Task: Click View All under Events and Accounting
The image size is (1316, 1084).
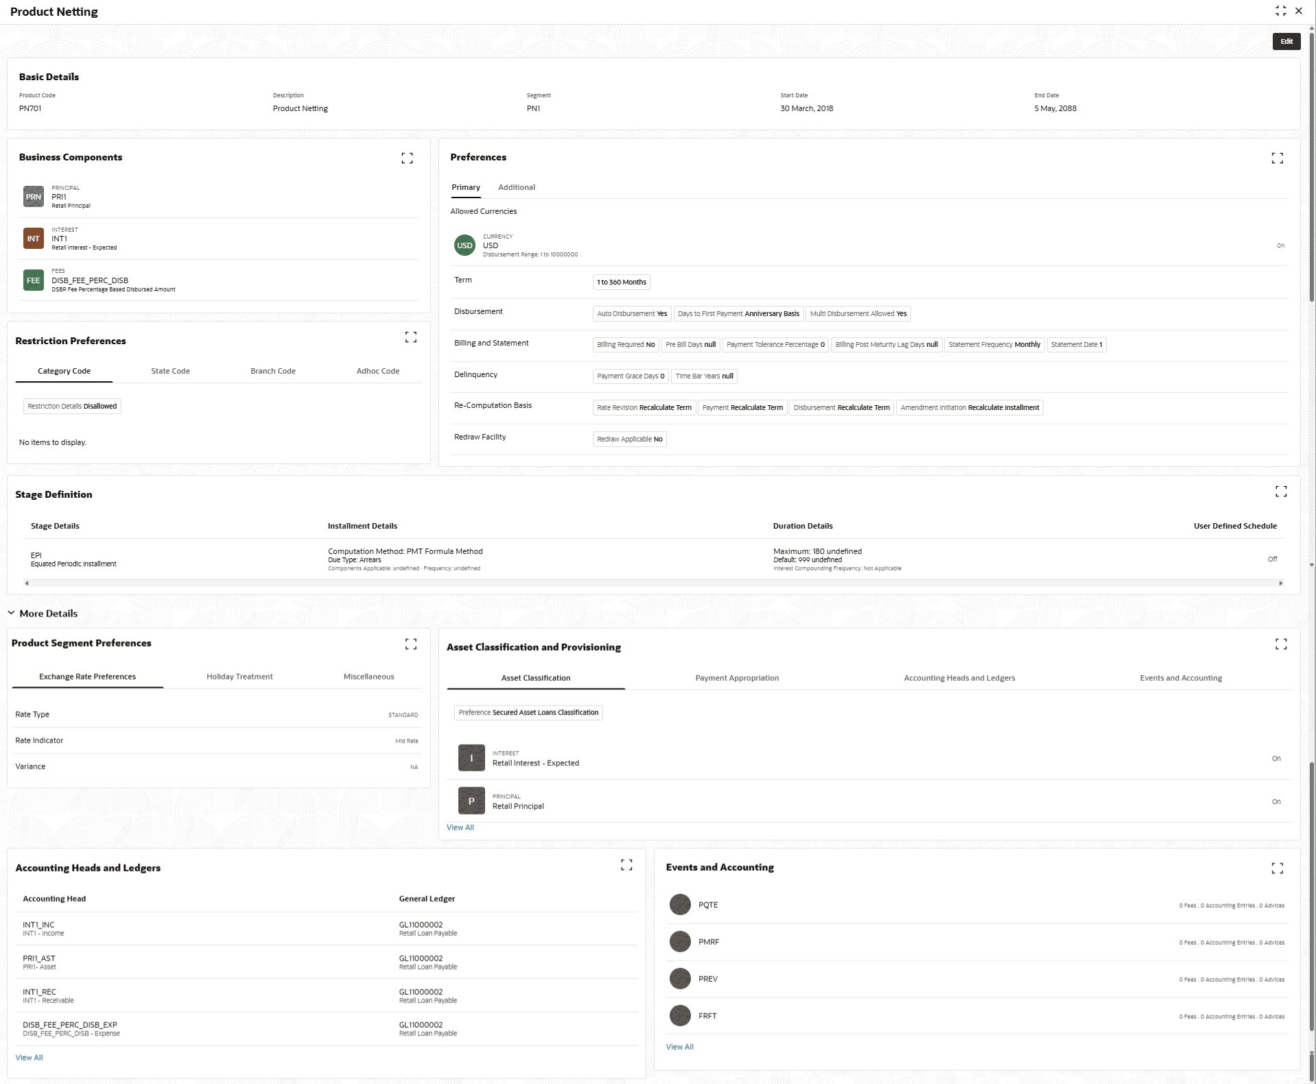Action: pyautogui.click(x=679, y=1047)
